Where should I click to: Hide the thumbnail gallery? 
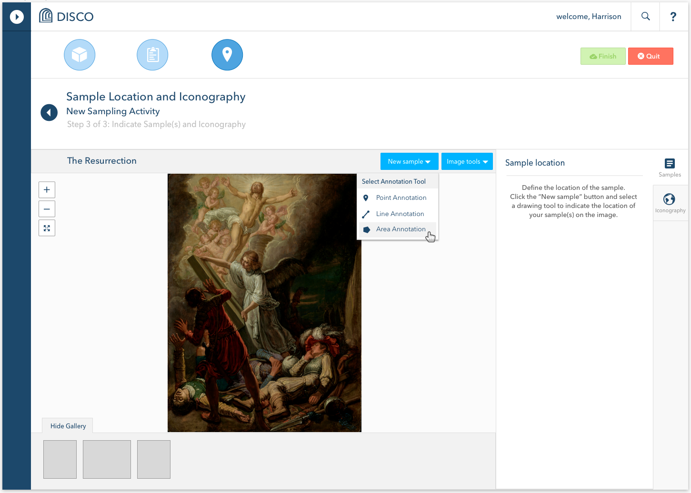(x=67, y=425)
